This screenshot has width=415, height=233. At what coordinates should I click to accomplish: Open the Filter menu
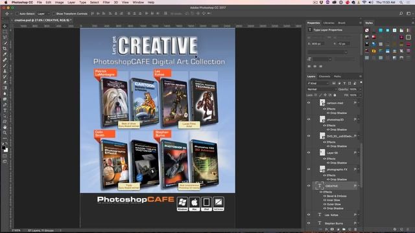pyautogui.click(x=106, y=3)
